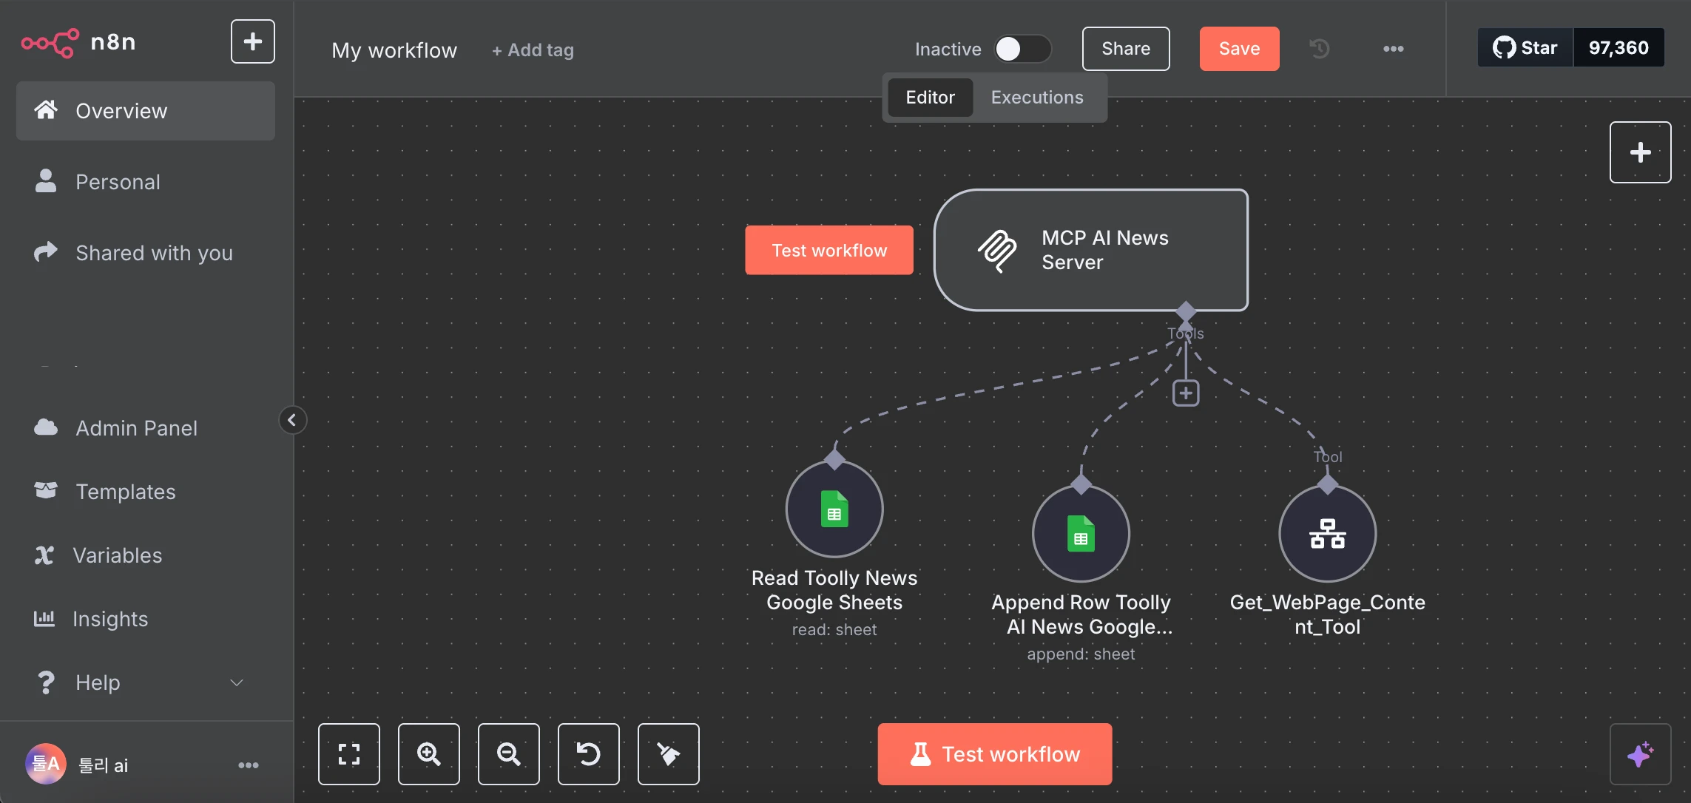
Task: Select the Get_WebPage_Content_Tool node
Action: pos(1327,533)
